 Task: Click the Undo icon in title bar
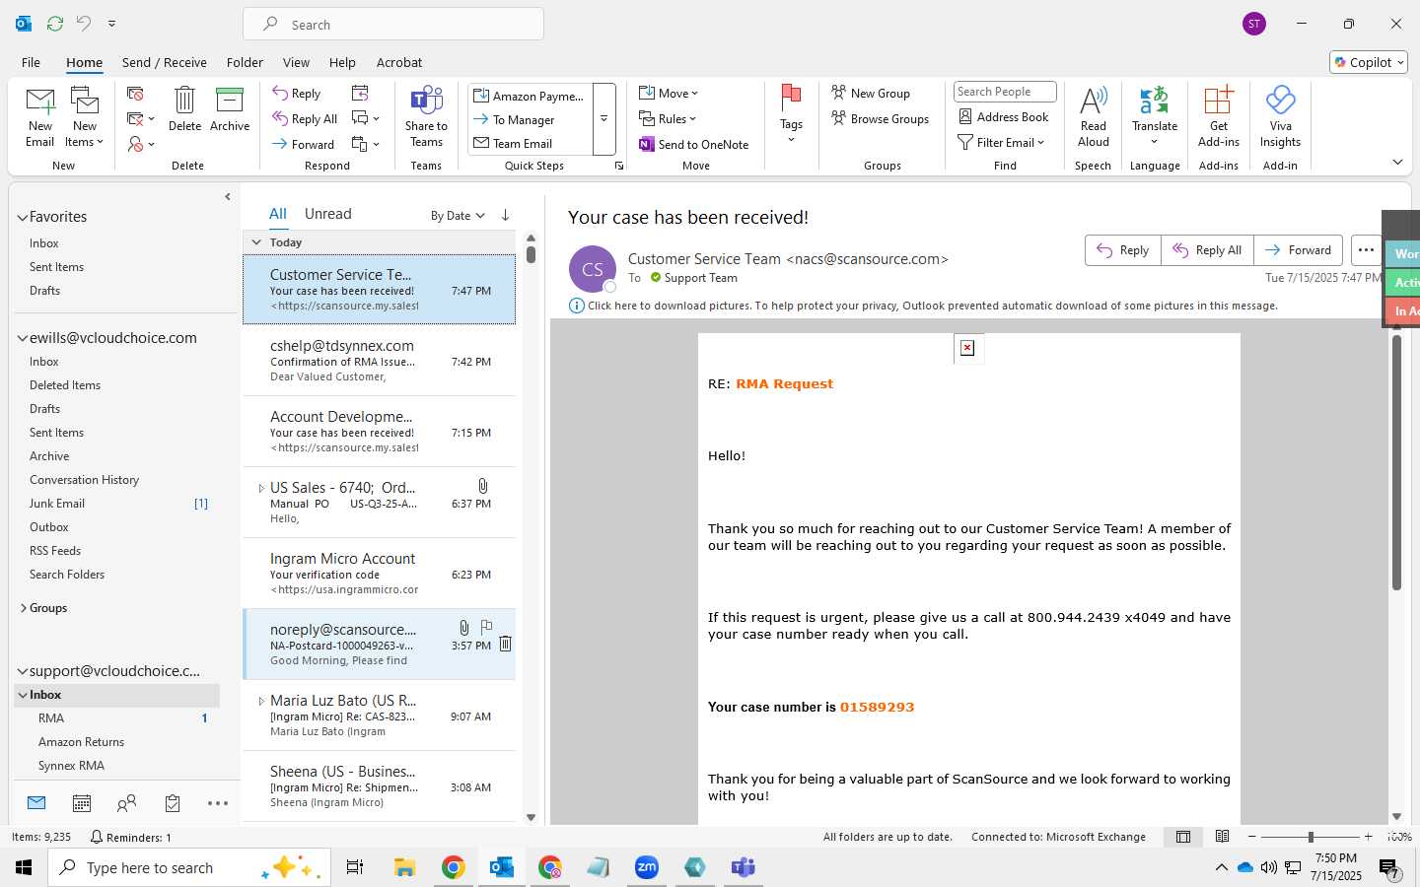point(84,23)
